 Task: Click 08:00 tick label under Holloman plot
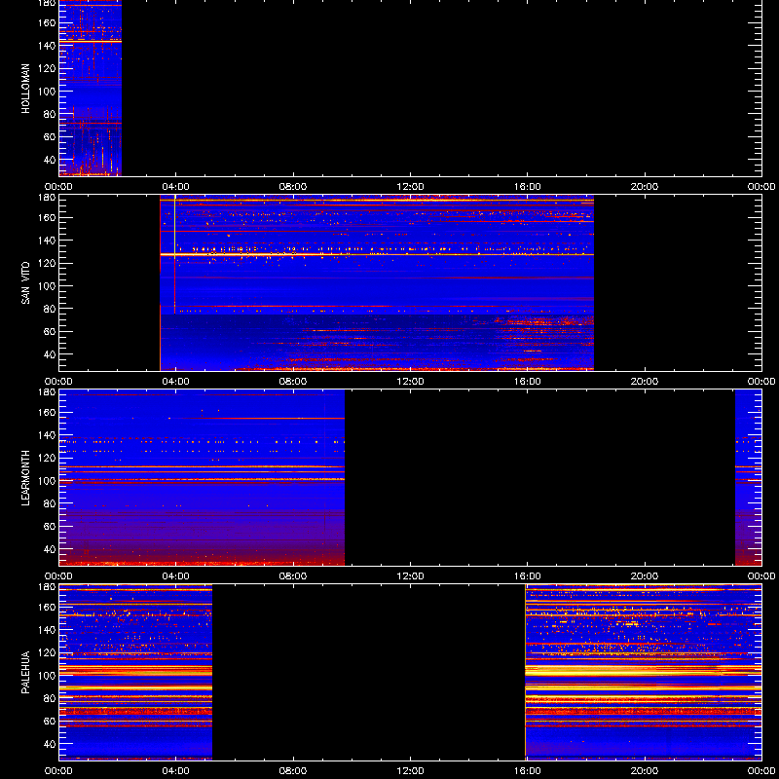[293, 187]
